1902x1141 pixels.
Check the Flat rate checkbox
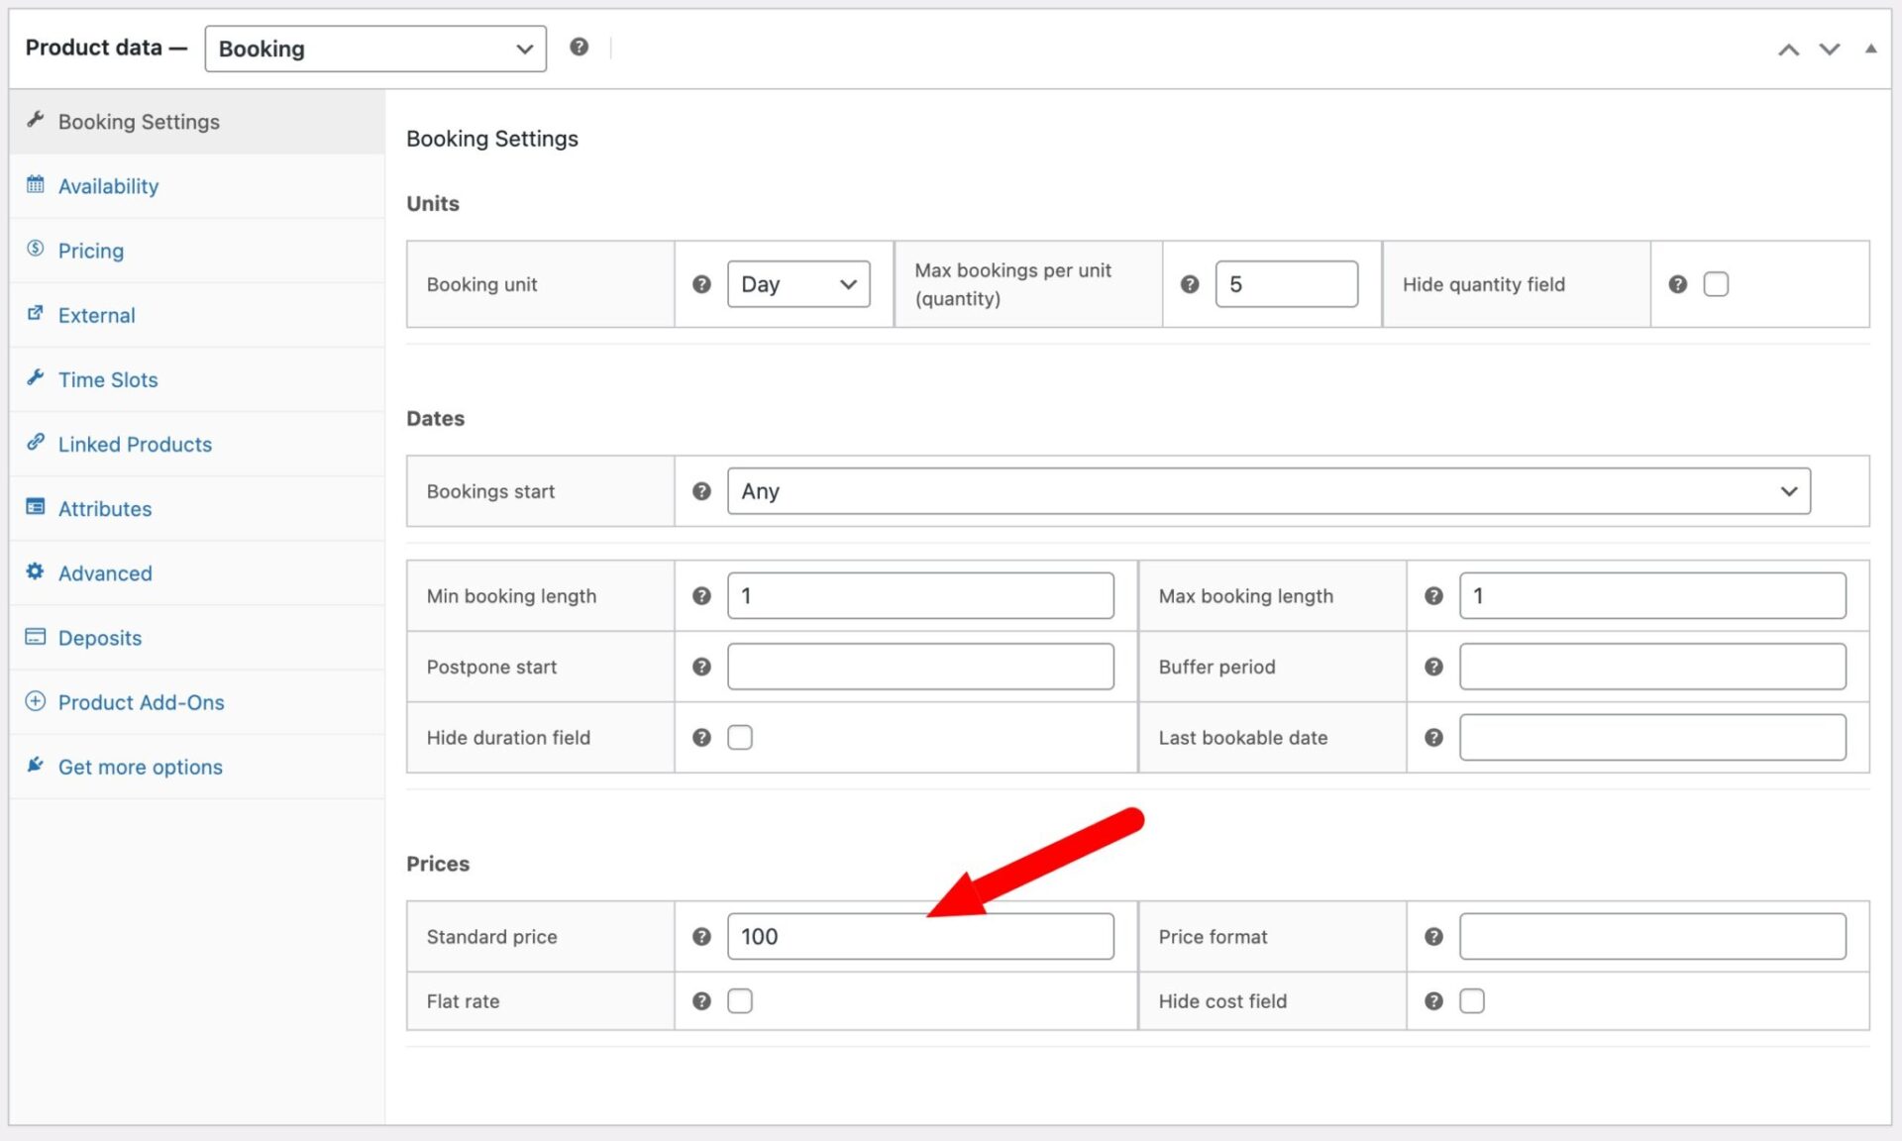pyautogui.click(x=740, y=1000)
